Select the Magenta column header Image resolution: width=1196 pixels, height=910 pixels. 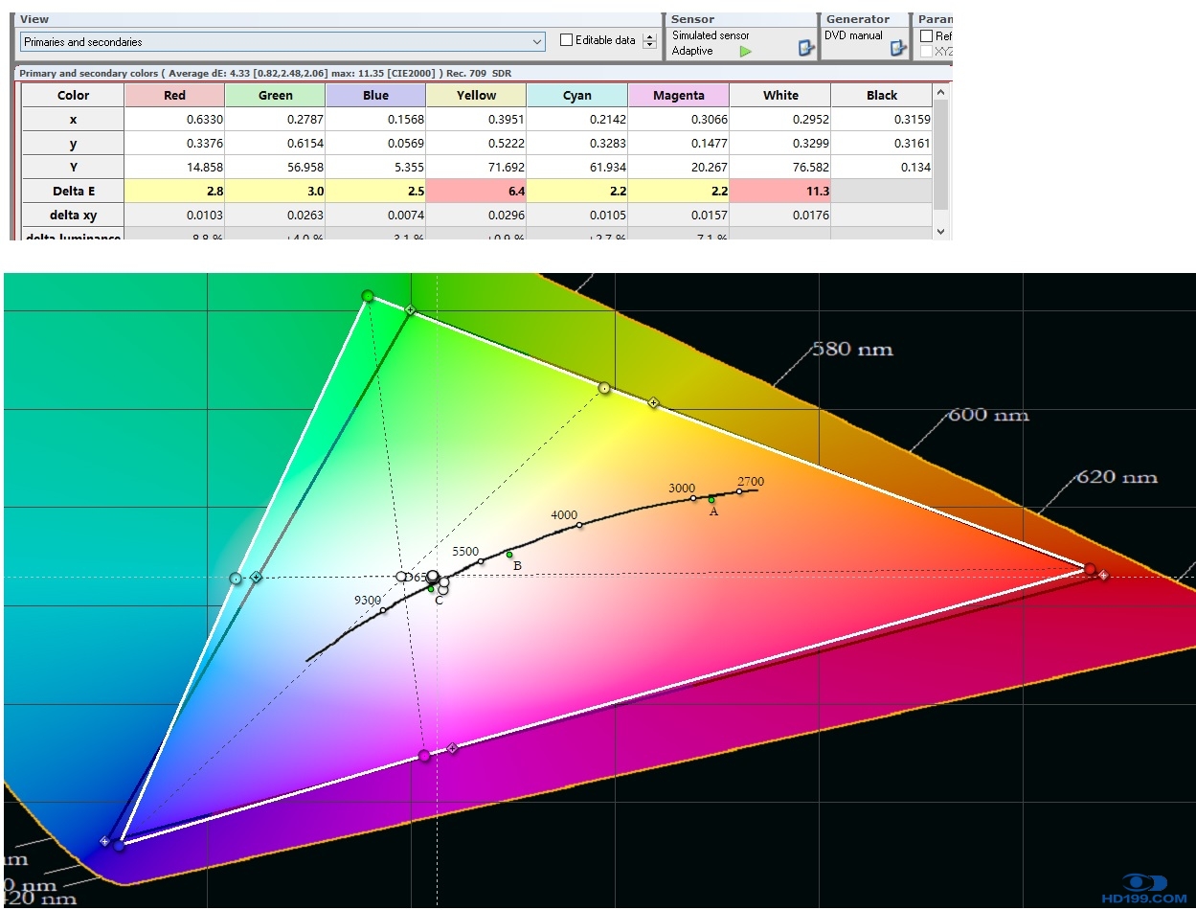click(x=678, y=95)
